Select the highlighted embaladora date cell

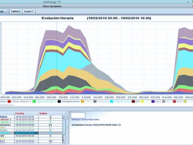[x=26, y=133]
